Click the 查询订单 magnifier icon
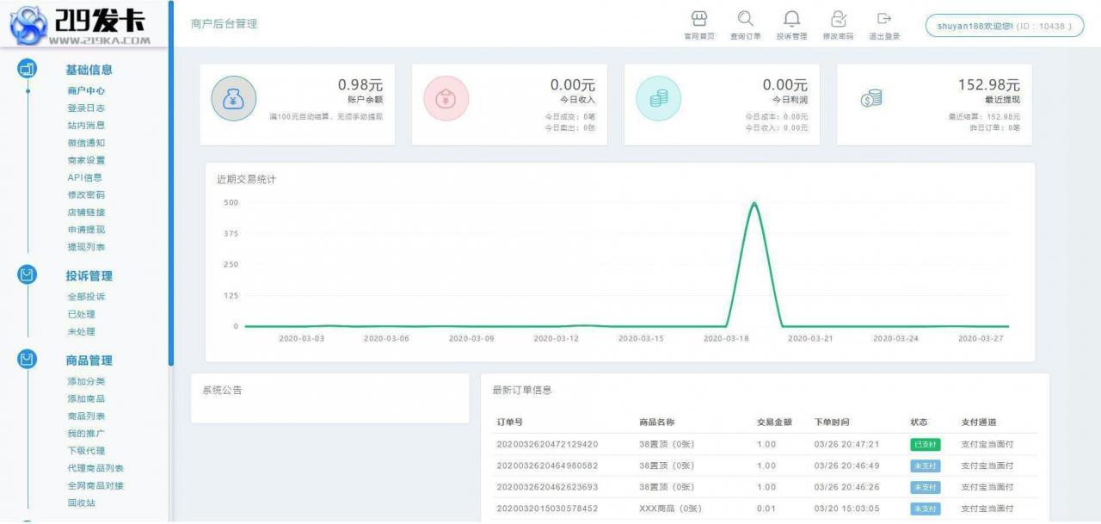Viewport: 1101px width, 524px height. click(745, 19)
